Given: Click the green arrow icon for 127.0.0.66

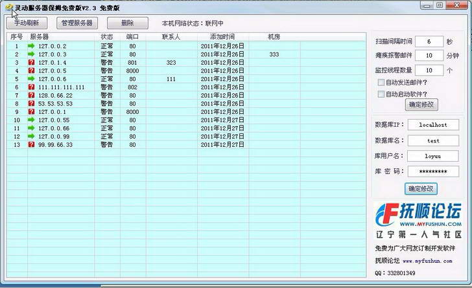Looking at the screenshot, I should [x=31, y=128].
